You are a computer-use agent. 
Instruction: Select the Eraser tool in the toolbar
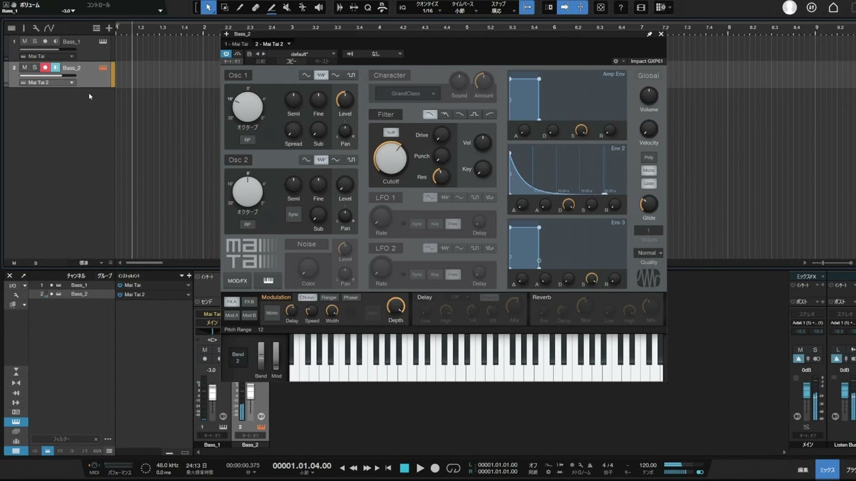(x=255, y=7)
